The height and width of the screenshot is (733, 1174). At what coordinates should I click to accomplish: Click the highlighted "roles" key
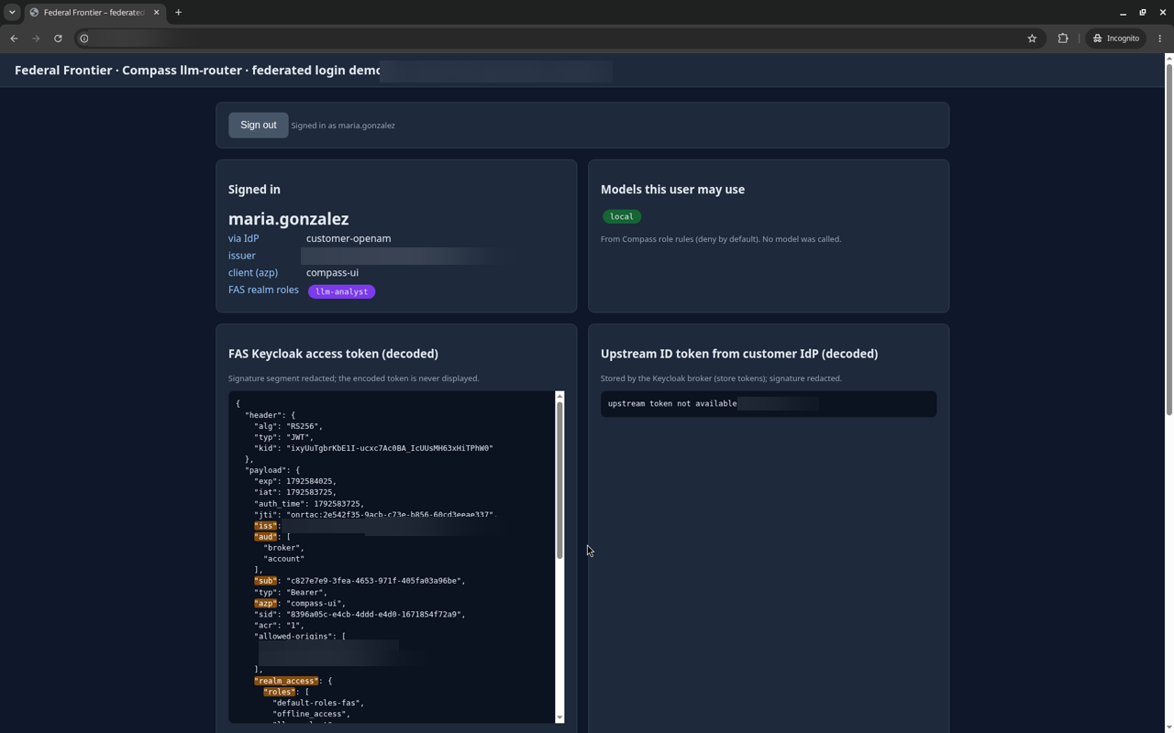(279, 692)
